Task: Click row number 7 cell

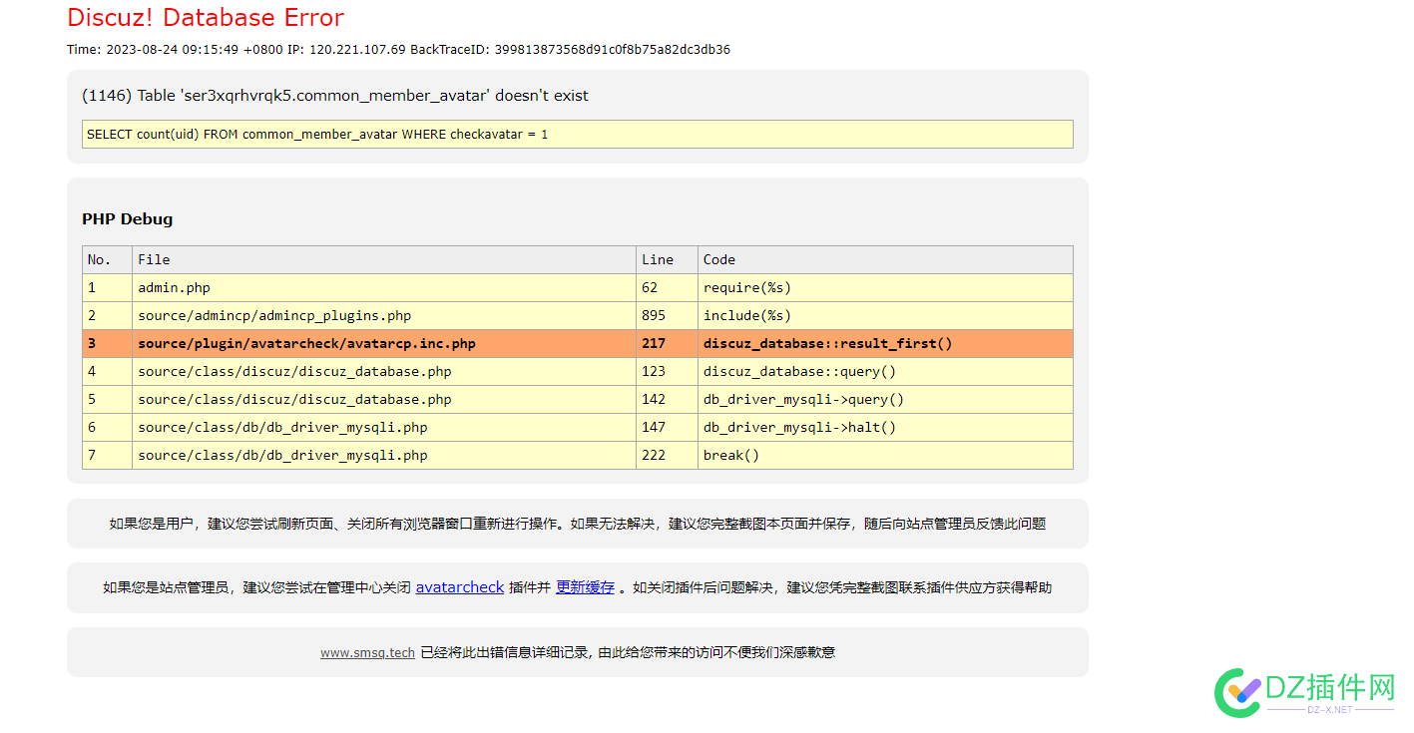Action: pyautogui.click(x=107, y=455)
